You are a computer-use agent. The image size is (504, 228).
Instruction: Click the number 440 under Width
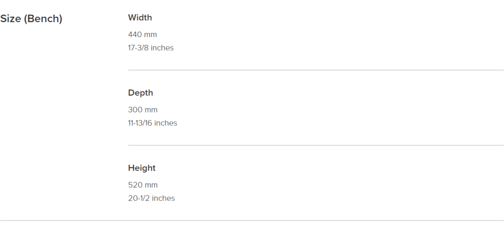(x=135, y=34)
